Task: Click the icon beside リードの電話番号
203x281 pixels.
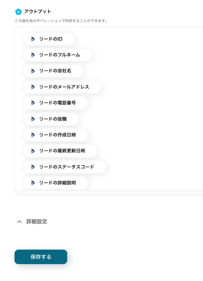Action: coord(33,103)
